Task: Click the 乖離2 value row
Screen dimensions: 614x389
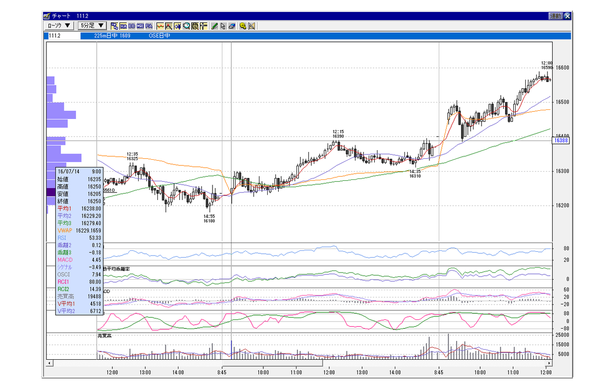Action: coord(79,245)
